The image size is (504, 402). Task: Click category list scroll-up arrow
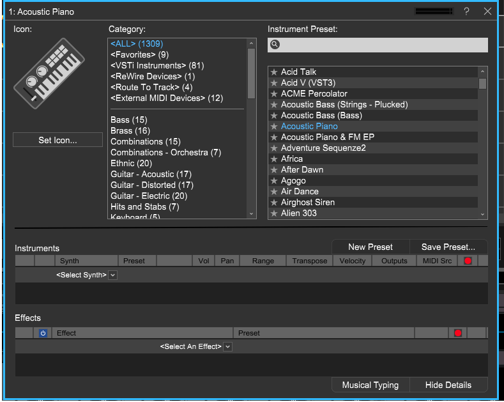pos(251,43)
